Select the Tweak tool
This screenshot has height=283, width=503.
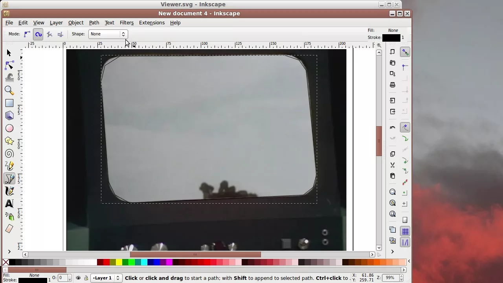[x=9, y=78]
